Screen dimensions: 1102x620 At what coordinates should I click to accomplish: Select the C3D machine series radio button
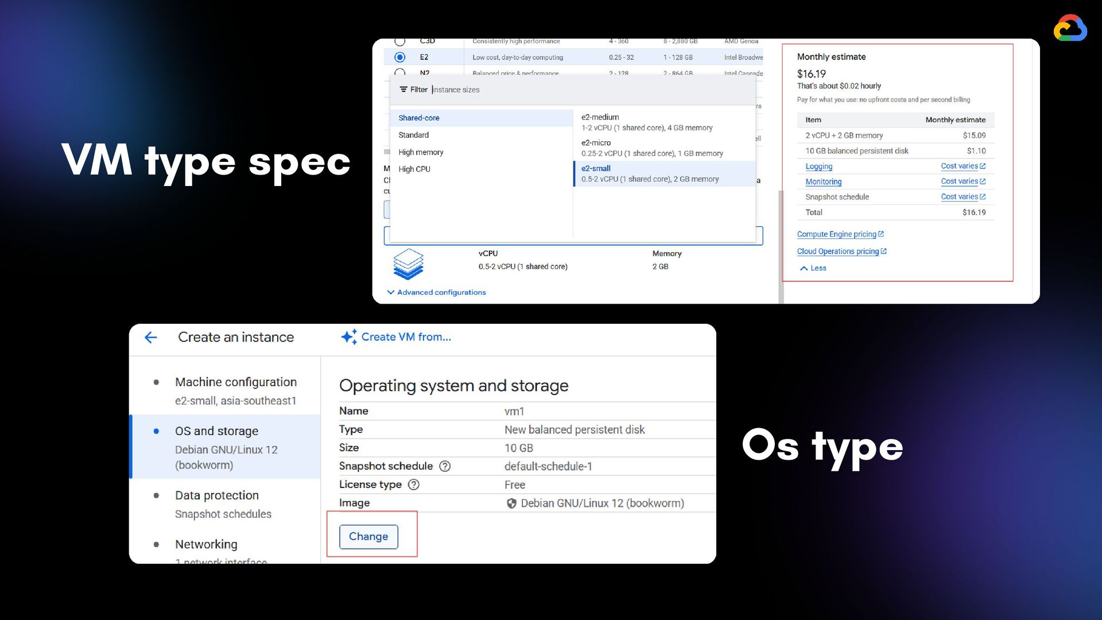[400, 41]
